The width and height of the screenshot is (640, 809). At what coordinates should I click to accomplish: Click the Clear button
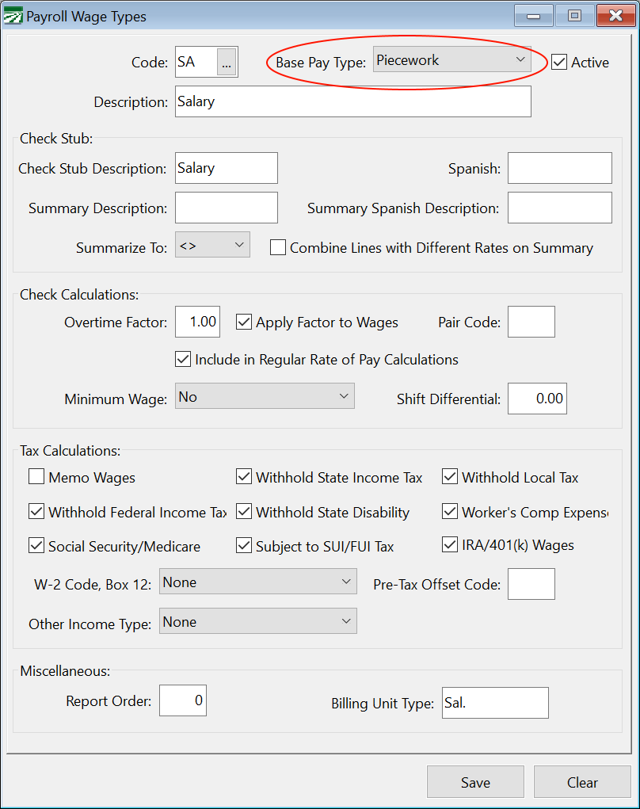[x=582, y=782]
